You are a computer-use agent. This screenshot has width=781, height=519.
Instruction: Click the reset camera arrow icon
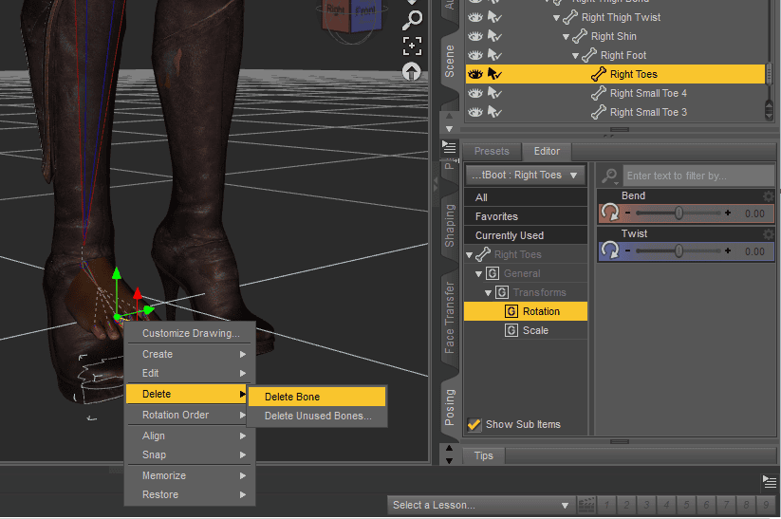coord(412,72)
